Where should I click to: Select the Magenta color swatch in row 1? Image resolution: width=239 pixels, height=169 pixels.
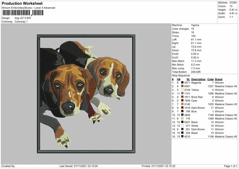tap(182, 83)
